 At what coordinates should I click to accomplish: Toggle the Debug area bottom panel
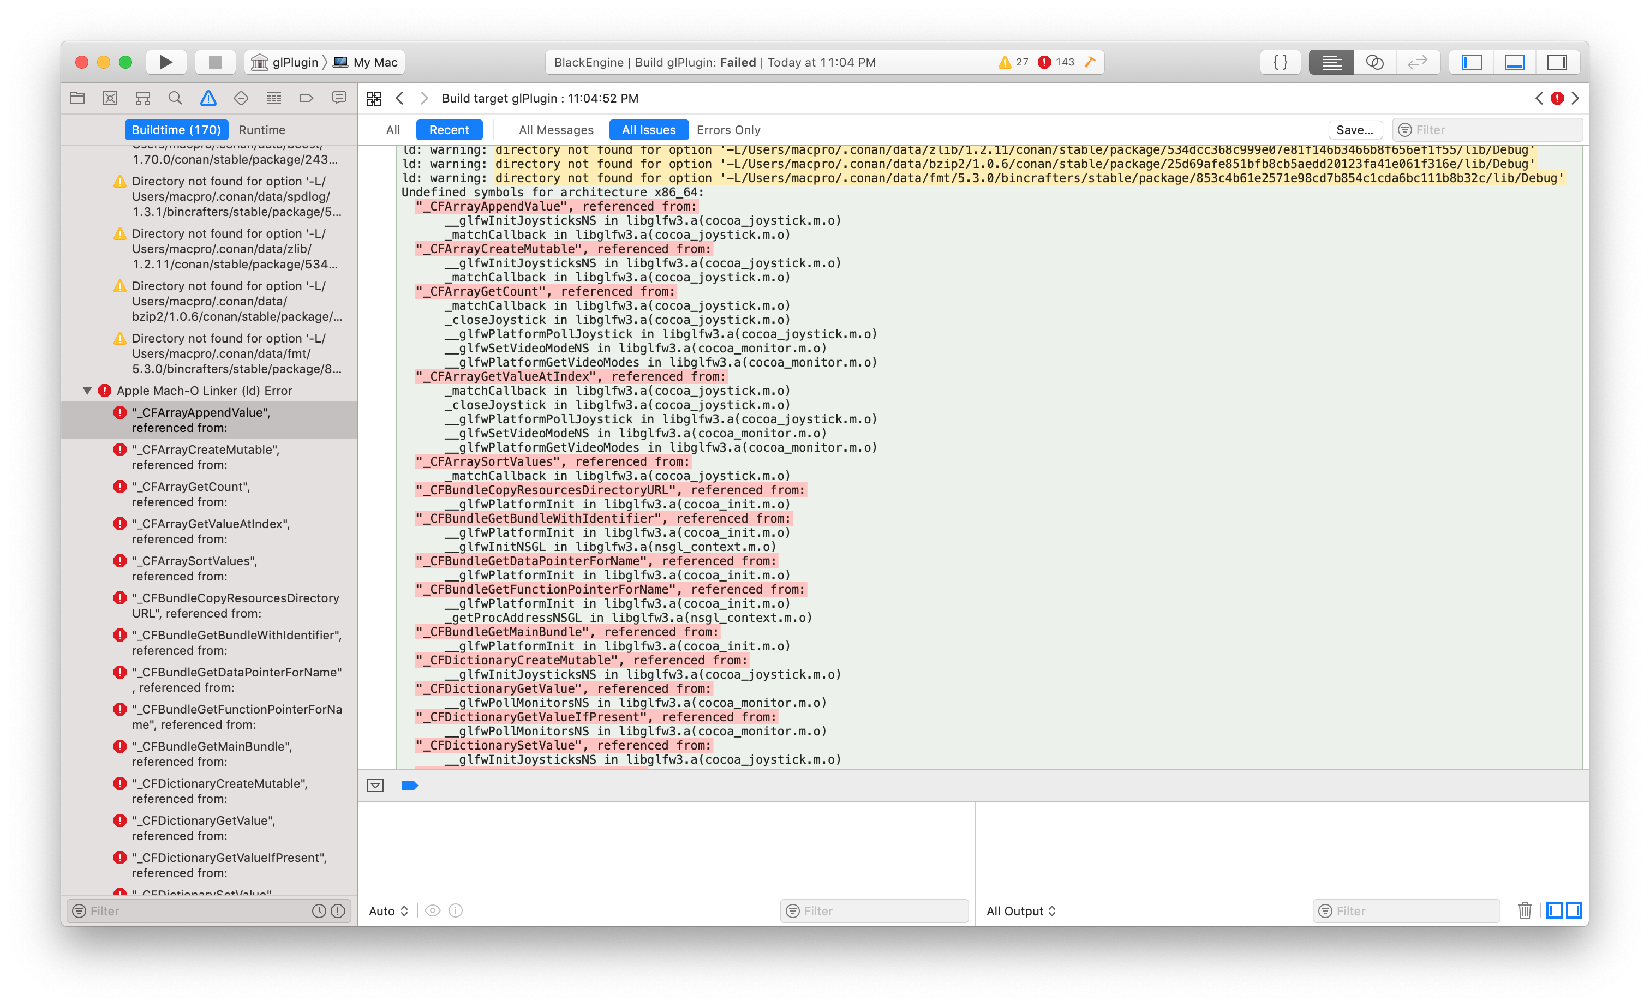[x=1514, y=62]
